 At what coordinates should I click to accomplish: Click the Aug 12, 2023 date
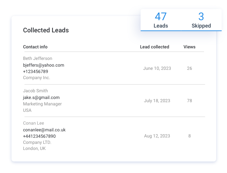[157, 136]
